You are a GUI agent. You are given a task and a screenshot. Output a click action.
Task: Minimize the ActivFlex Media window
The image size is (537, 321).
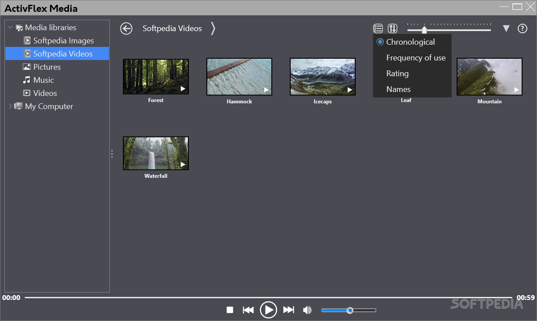pyautogui.click(x=505, y=6)
